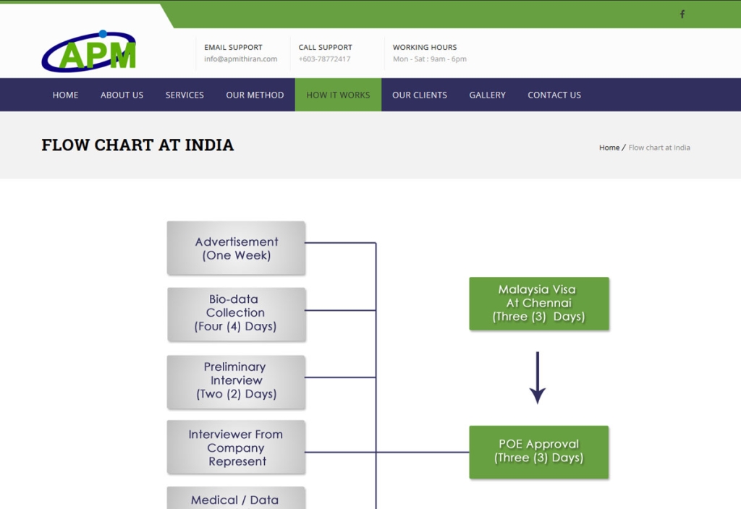This screenshot has height=509, width=741.
Task: Click the Home breadcrumb link
Action: tap(609, 147)
